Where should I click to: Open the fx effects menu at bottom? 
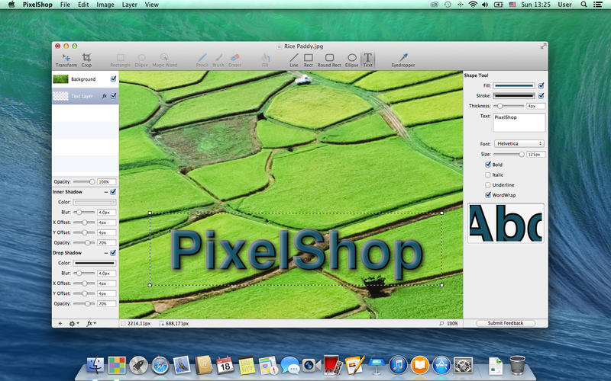[x=91, y=323]
